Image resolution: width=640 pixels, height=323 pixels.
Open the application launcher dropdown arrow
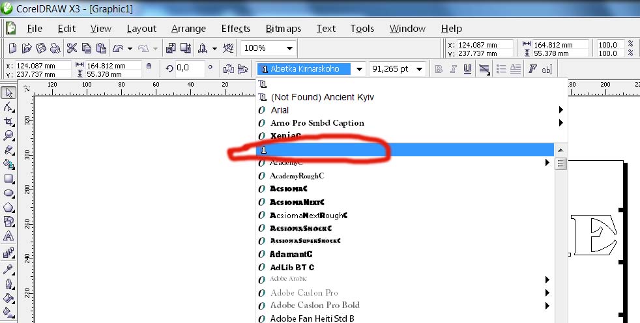214,49
